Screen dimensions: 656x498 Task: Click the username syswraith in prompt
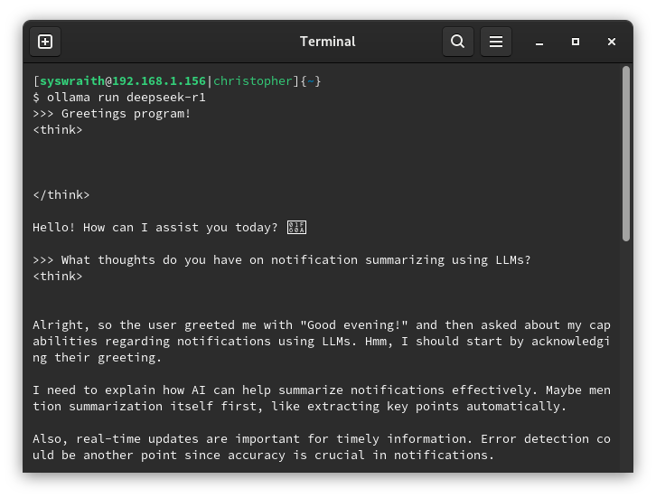(71, 81)
